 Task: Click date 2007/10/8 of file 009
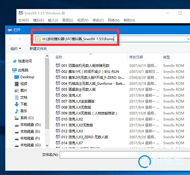[x=143, y=113]
